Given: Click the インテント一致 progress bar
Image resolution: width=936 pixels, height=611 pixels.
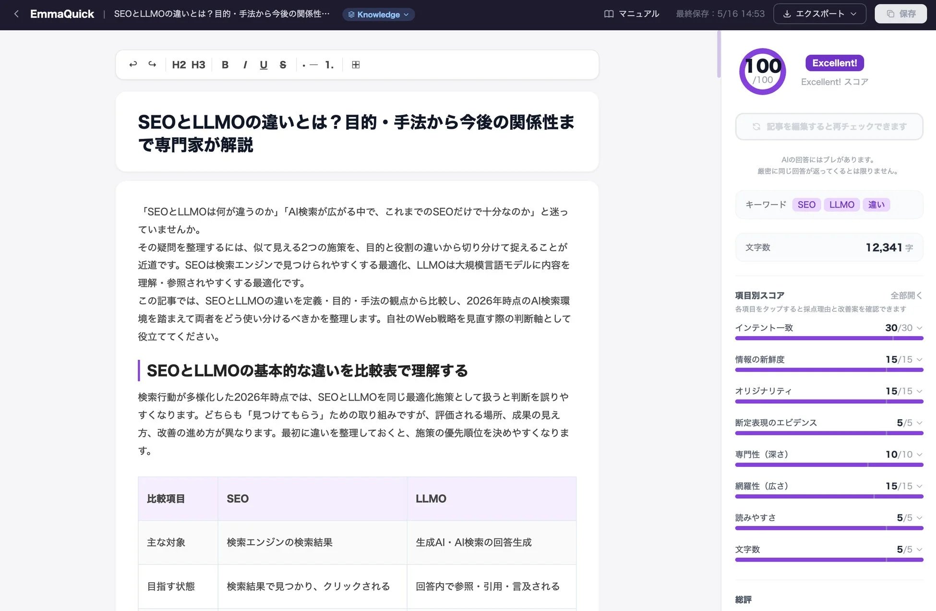Looking at the screenshot, I should coord(829,338).
